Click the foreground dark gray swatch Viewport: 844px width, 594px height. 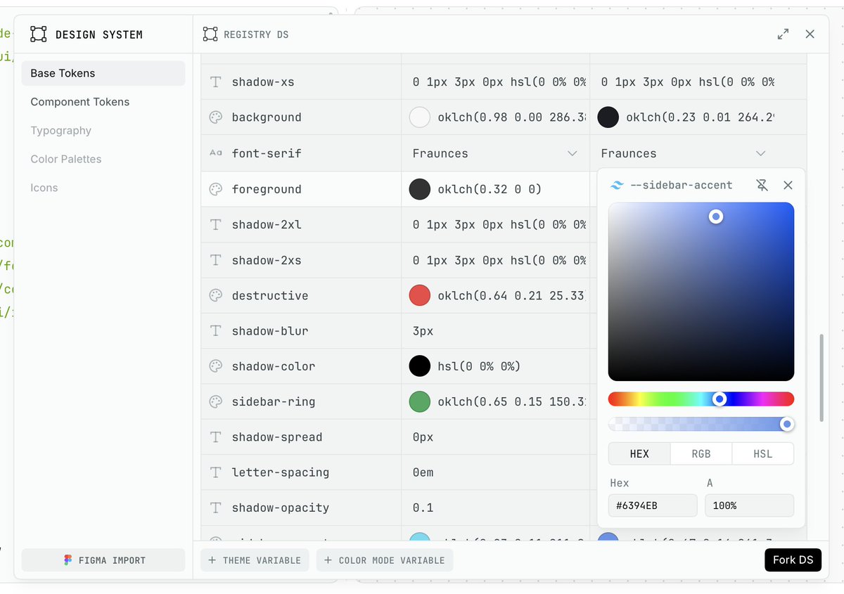pos(420,189)
